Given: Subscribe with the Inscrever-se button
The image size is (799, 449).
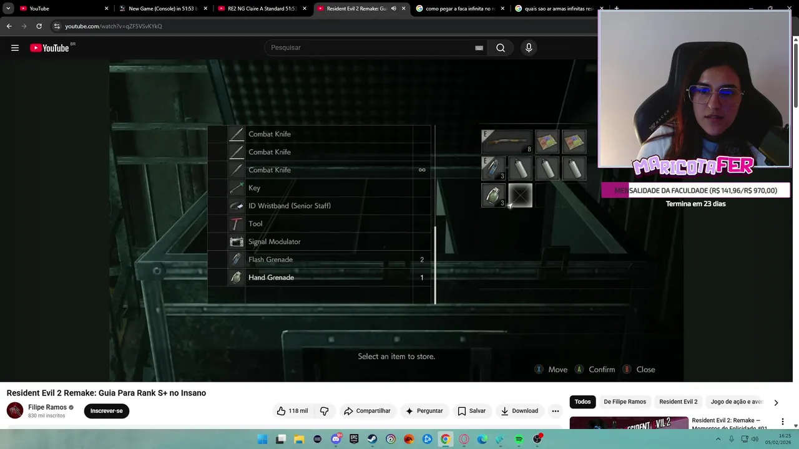Looking at the screenshot, I should [x=107, y=411].
